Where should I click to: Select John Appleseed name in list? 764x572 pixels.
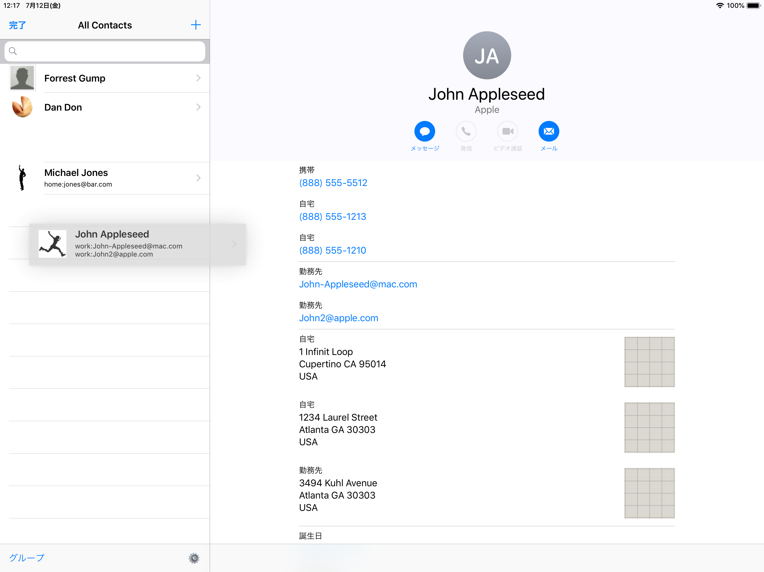pos(112,234)
